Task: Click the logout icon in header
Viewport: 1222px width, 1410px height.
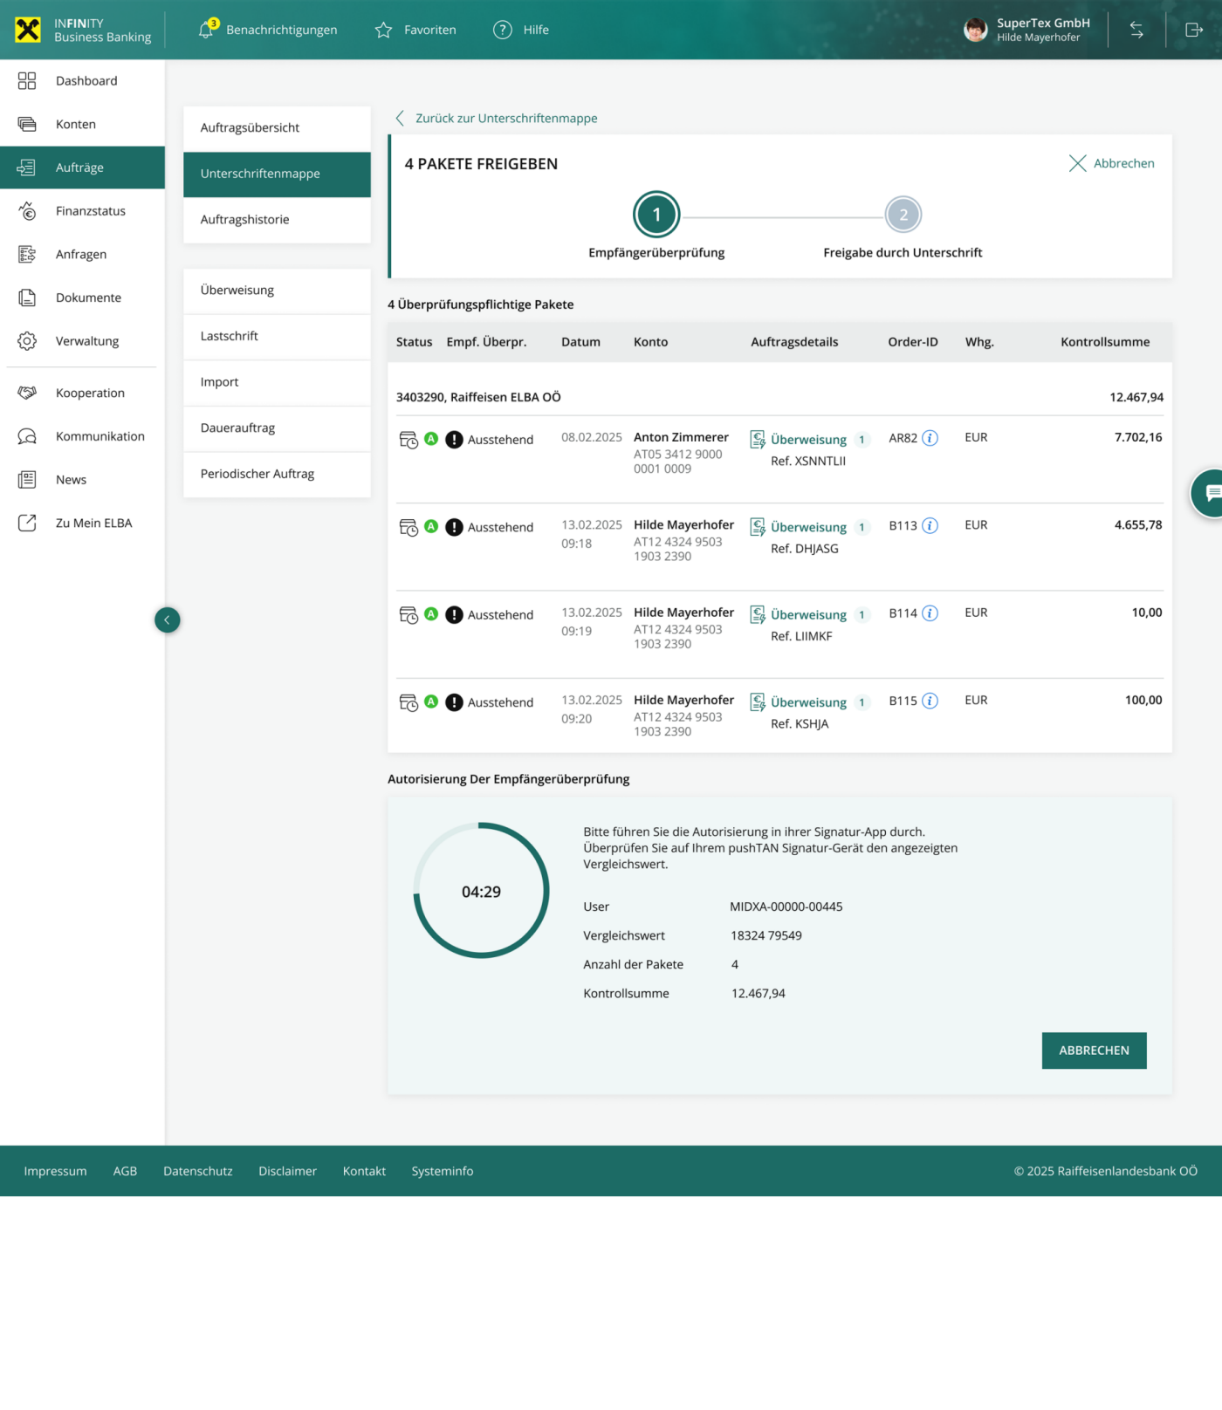Action: (1194, 30)
